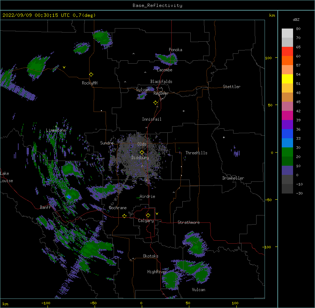Image resolution: width=315 pixels, height=308 pixels.
Task: Select the yellow V marker northwest of RockyMH
Action: point(64,67)
